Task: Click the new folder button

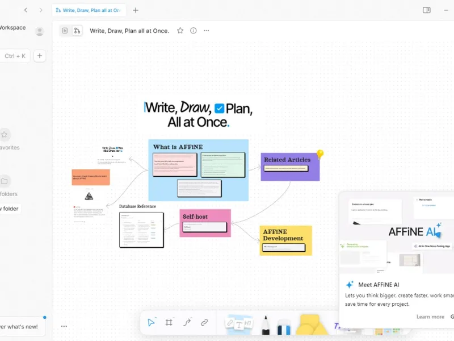Action: [10, 209]
